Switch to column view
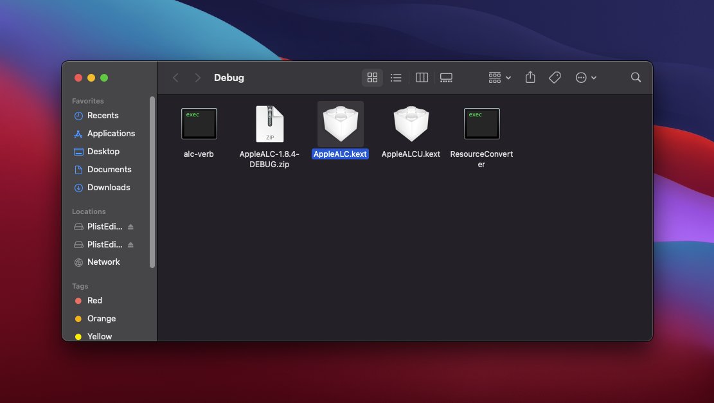The width and height of the screenshot is (714, 403). click(422, 77)
